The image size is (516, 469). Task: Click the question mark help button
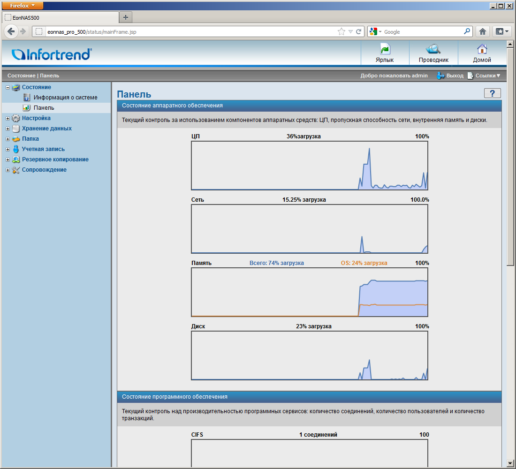coord(492,93)
